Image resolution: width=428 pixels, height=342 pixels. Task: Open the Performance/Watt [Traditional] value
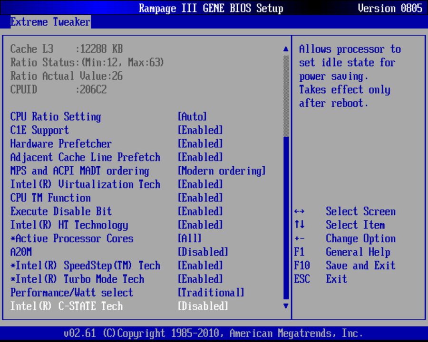211,293
